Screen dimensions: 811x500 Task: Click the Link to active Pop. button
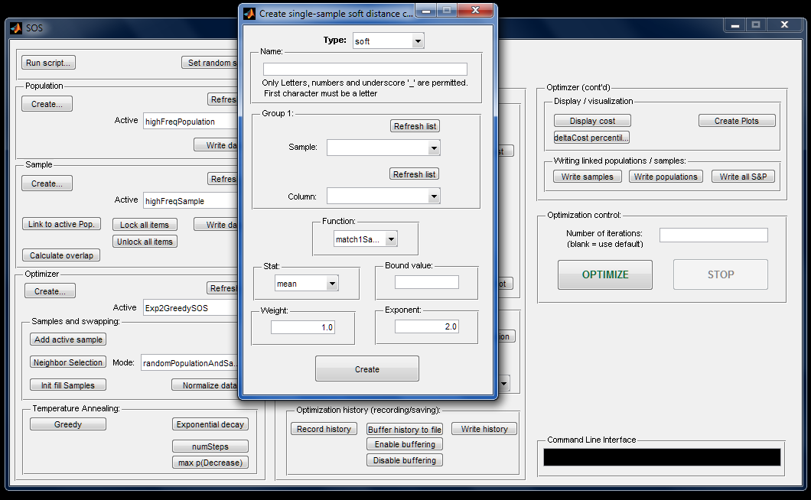click(61, 224)
